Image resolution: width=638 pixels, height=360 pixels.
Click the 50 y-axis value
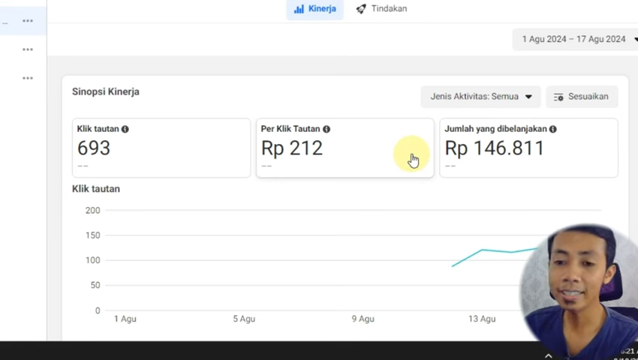click(95, 286)
